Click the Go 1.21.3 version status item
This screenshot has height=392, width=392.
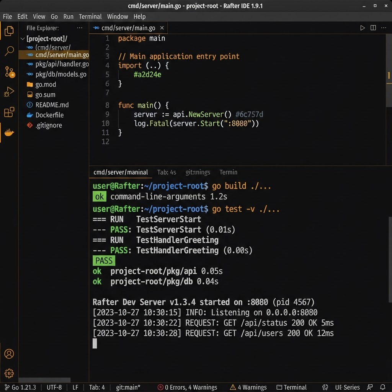tap(21, 387)
